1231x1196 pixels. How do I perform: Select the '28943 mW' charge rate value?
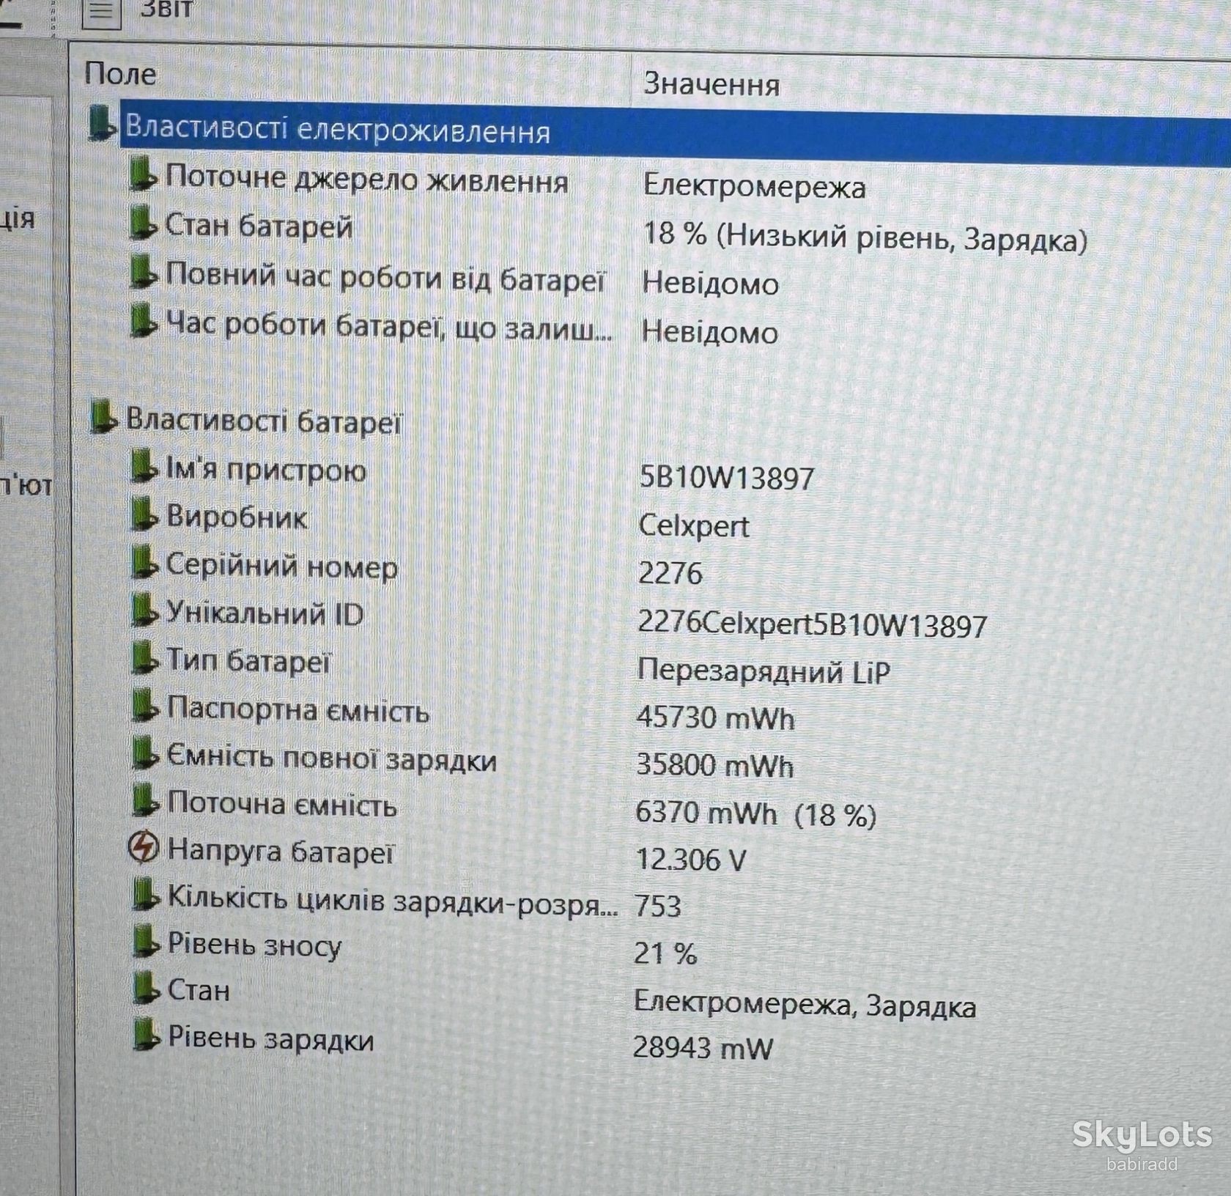tap(703, 1047)
